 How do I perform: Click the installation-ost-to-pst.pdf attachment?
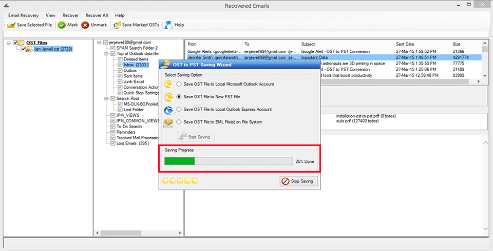point(366,116)
